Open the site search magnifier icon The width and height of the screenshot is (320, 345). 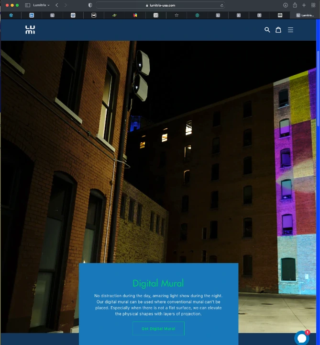pos(267,30)
